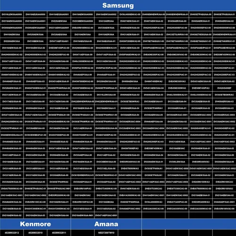Click the DVE50M7450P/A3-00 model cell
The image size is (236, 236).
(x=59, y=48)
